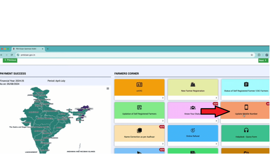View site information icon in address bar

pyautogui.click(x=18, y=55)
